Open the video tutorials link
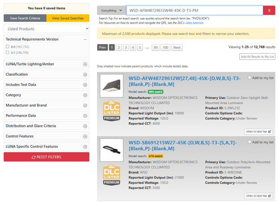The height and width of the screenshot is (202, 279). (x=194, y=23)
